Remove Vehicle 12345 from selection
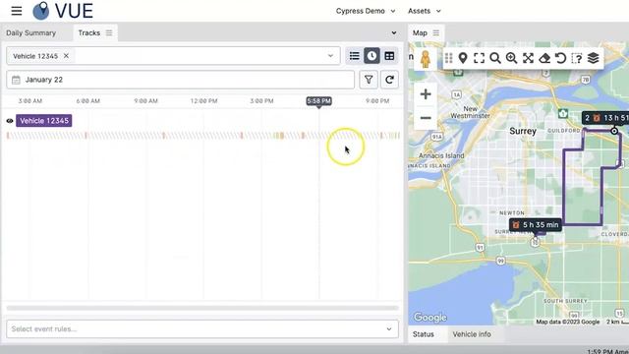 tap(66, 56)
